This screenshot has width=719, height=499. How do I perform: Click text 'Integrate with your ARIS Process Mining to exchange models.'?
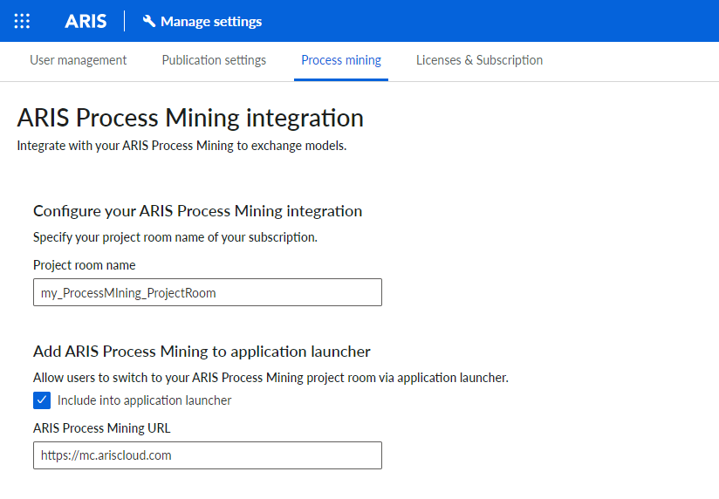tap(181, 146)
